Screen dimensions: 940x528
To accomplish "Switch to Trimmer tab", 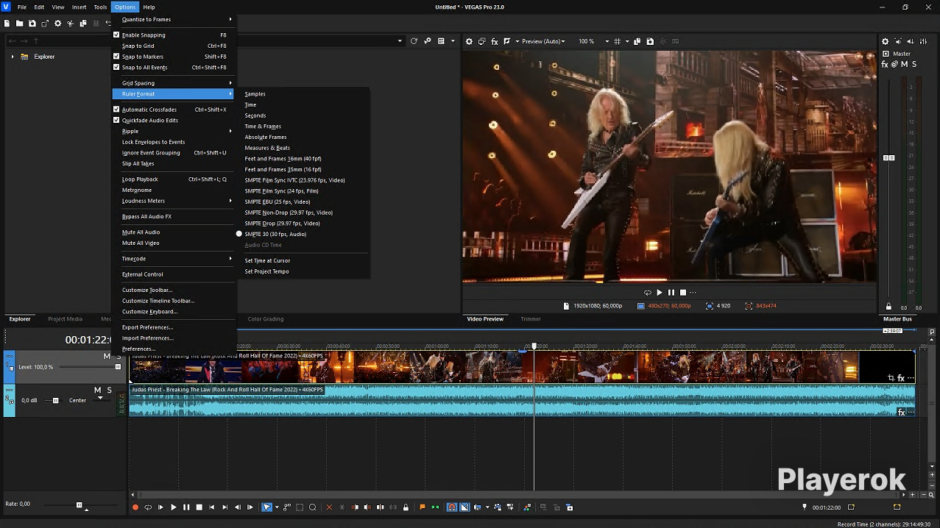I will pyautogui.click(x=531, y=319).
